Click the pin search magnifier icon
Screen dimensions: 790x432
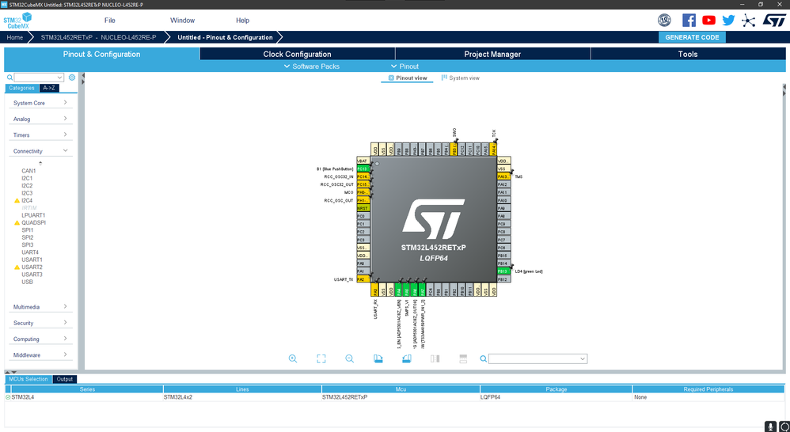coord(483,358)
